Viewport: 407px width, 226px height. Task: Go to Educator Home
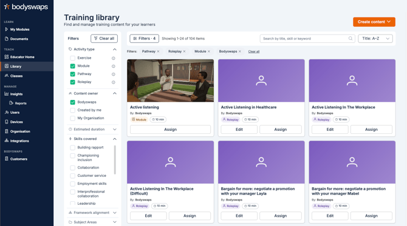(19, 57)
